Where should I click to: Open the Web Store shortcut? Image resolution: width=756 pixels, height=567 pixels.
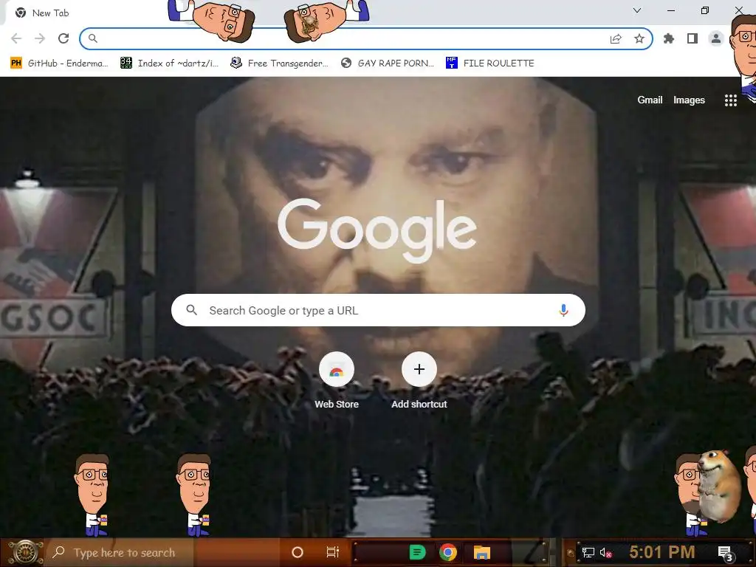click(x=337, y=381)
